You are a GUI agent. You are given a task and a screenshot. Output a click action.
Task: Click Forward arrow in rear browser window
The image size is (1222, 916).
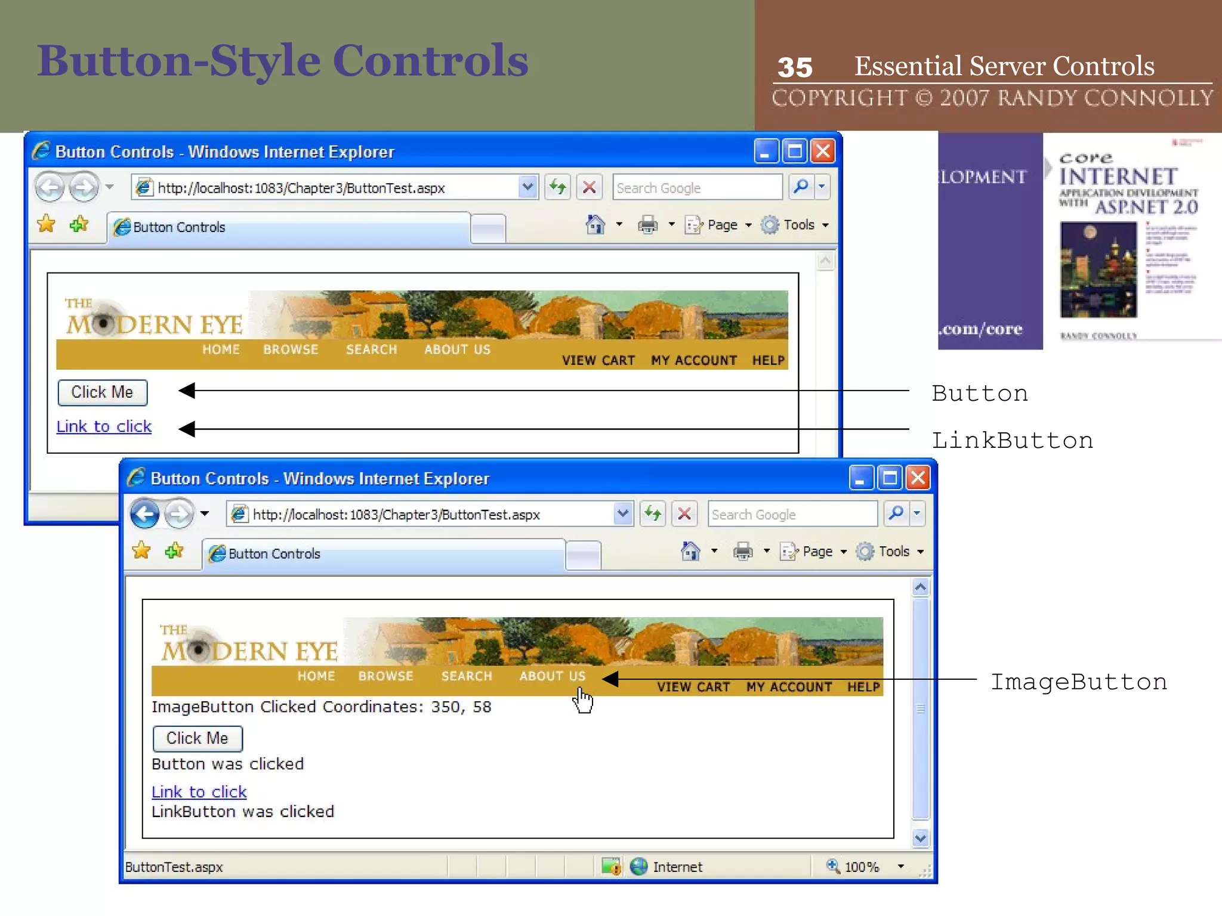pos(84,187)
